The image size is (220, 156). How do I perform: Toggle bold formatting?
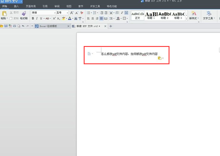33,19
